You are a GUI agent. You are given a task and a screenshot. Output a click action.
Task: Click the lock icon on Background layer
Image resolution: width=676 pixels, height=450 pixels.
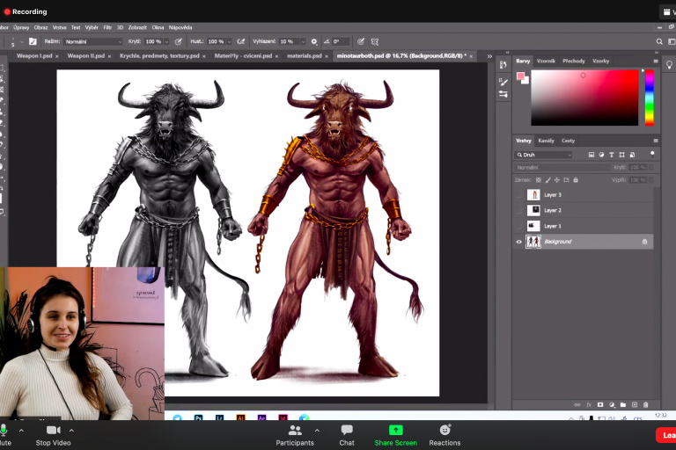point(644,242)
